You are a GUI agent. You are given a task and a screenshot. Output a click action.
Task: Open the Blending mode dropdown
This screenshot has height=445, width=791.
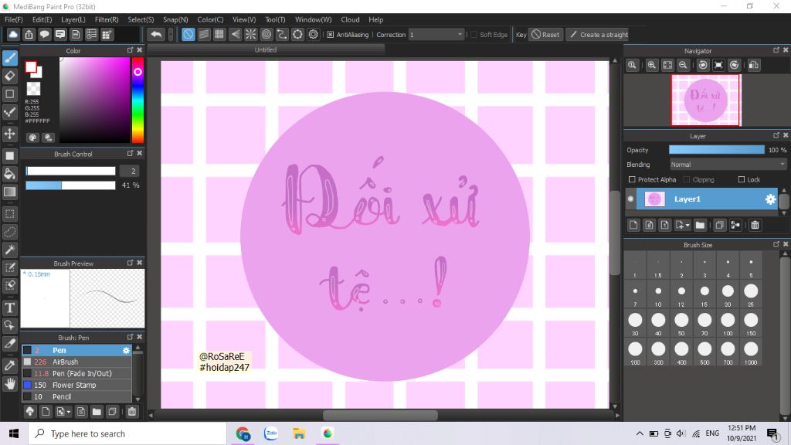click(x=728, y=165)
